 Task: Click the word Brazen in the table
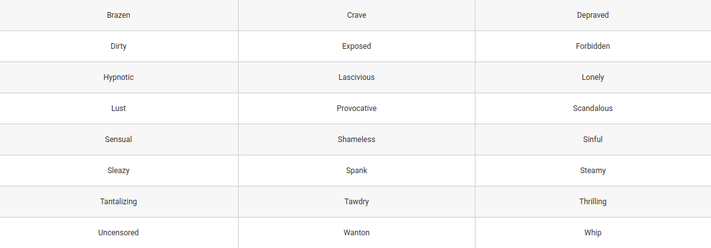pyautogui.click(x=118, y=15)
